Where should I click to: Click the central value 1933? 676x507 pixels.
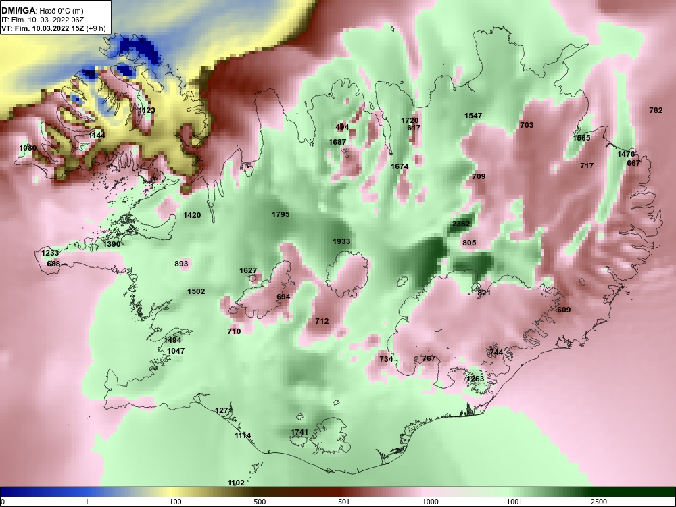pos(341,241)
